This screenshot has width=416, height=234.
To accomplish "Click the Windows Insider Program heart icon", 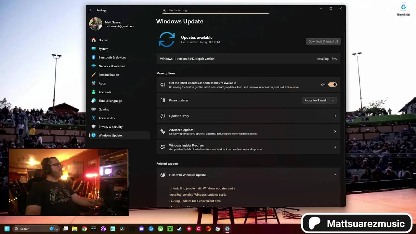I will [x=163, y=147].
